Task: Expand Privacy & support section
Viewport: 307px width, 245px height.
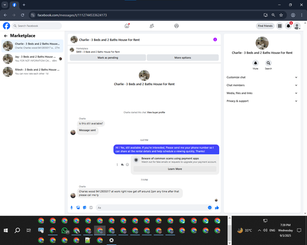Action: [x=262, y=101]
